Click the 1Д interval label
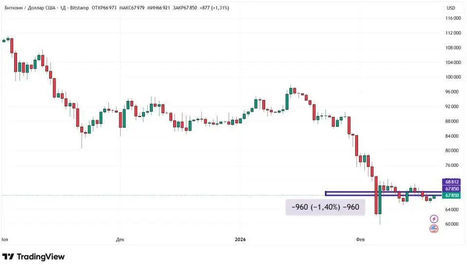 (62, 8)
